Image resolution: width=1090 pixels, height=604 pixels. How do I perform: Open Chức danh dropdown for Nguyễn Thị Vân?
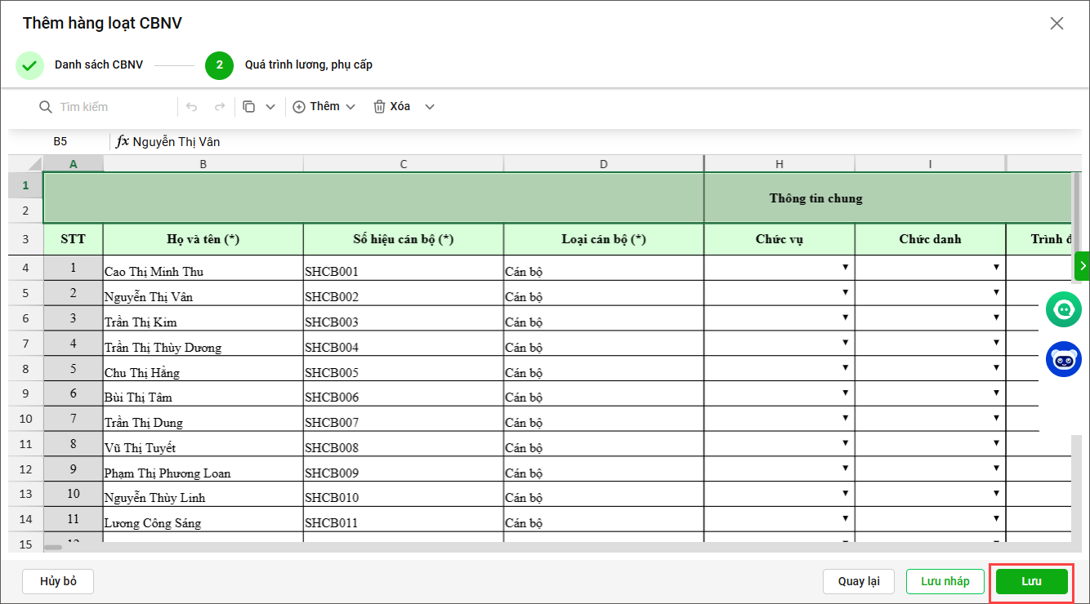[996, 293]
